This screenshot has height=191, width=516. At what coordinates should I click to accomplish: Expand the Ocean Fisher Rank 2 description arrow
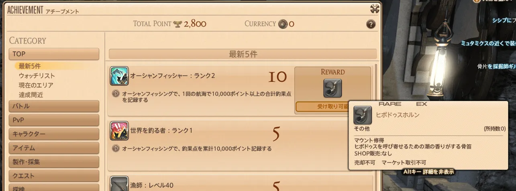[x=116, y=93]
